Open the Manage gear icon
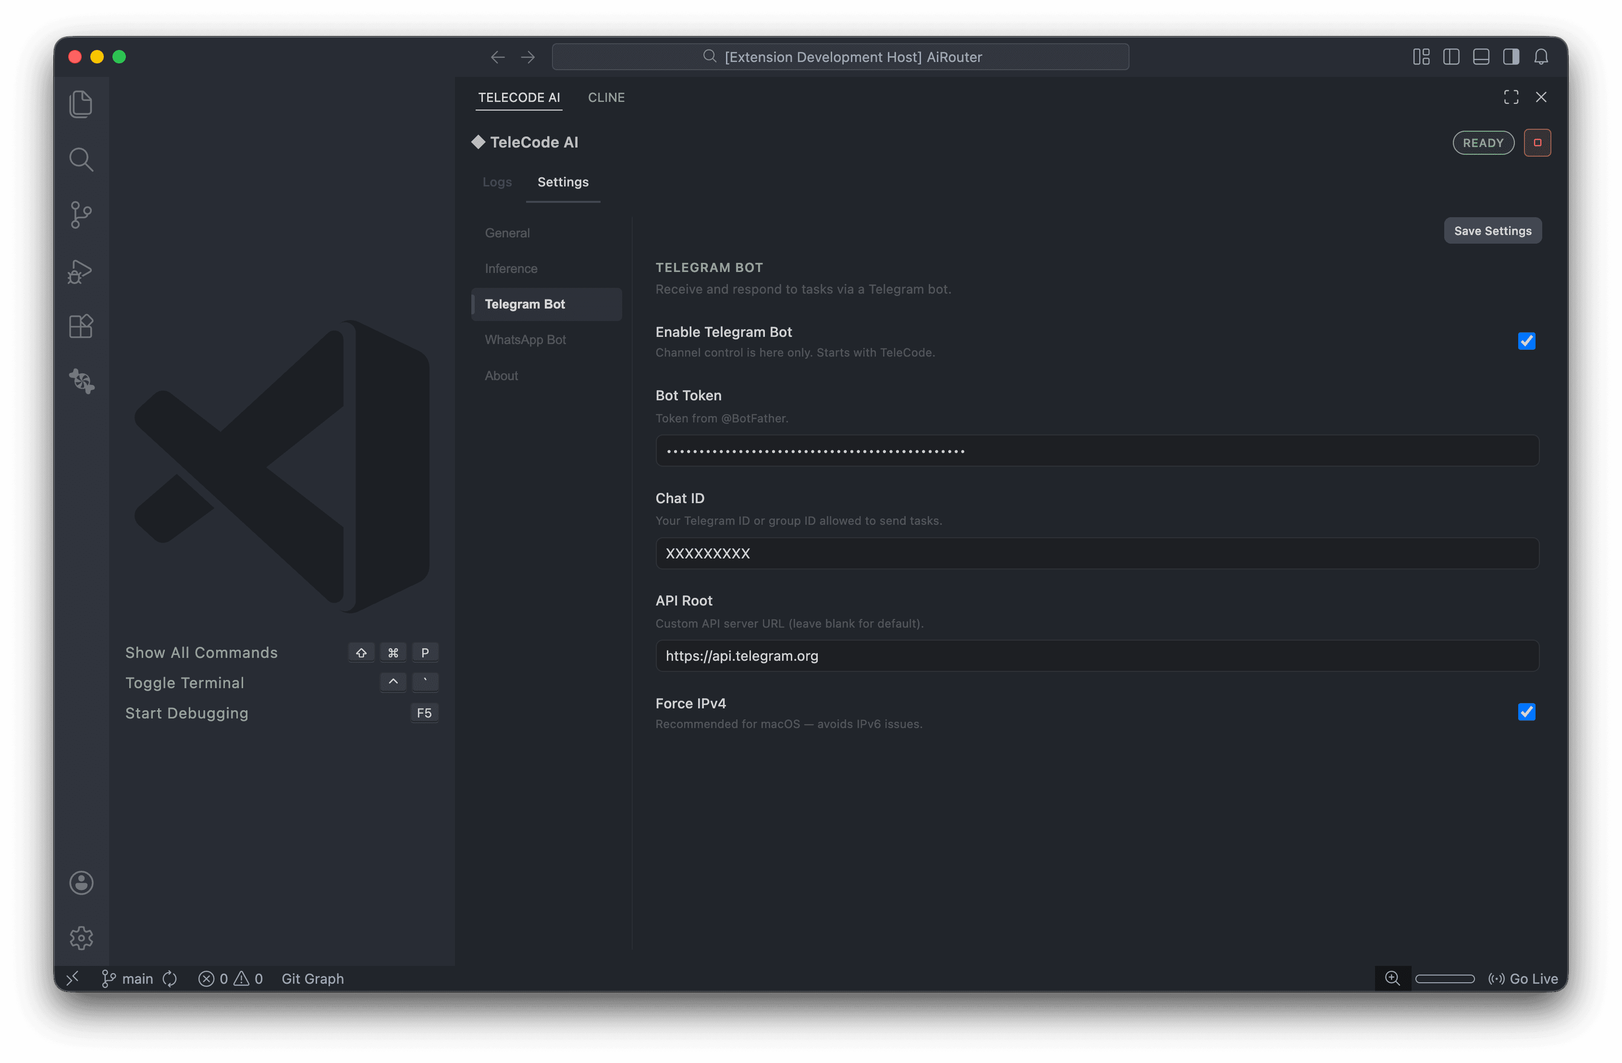1622x1063 pixels. click(x=81, y=938)
